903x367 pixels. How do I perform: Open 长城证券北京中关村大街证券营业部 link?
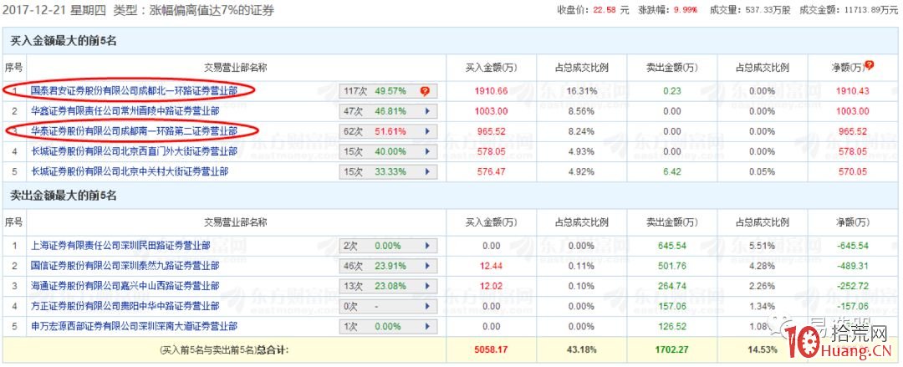point(130,171)
